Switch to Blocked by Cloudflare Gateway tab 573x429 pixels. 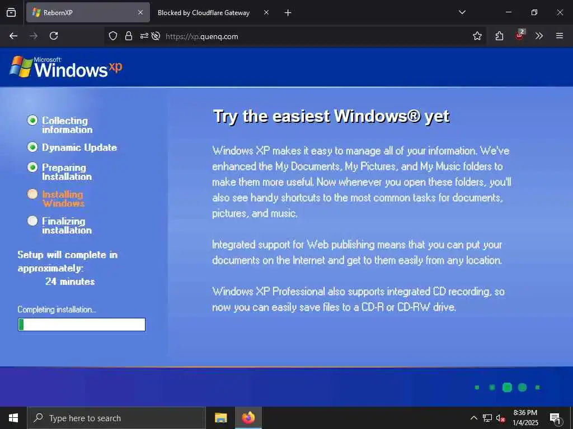pos(204,13)
